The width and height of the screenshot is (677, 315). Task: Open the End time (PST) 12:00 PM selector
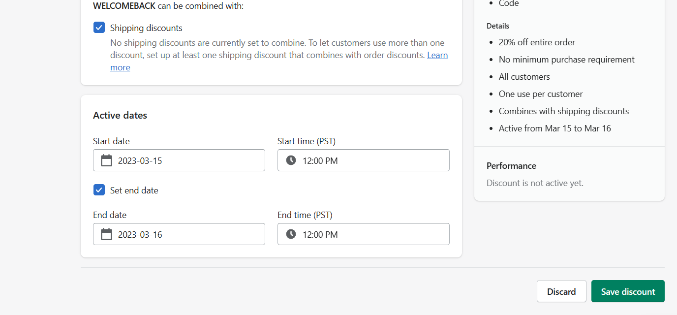pos(364,234)
